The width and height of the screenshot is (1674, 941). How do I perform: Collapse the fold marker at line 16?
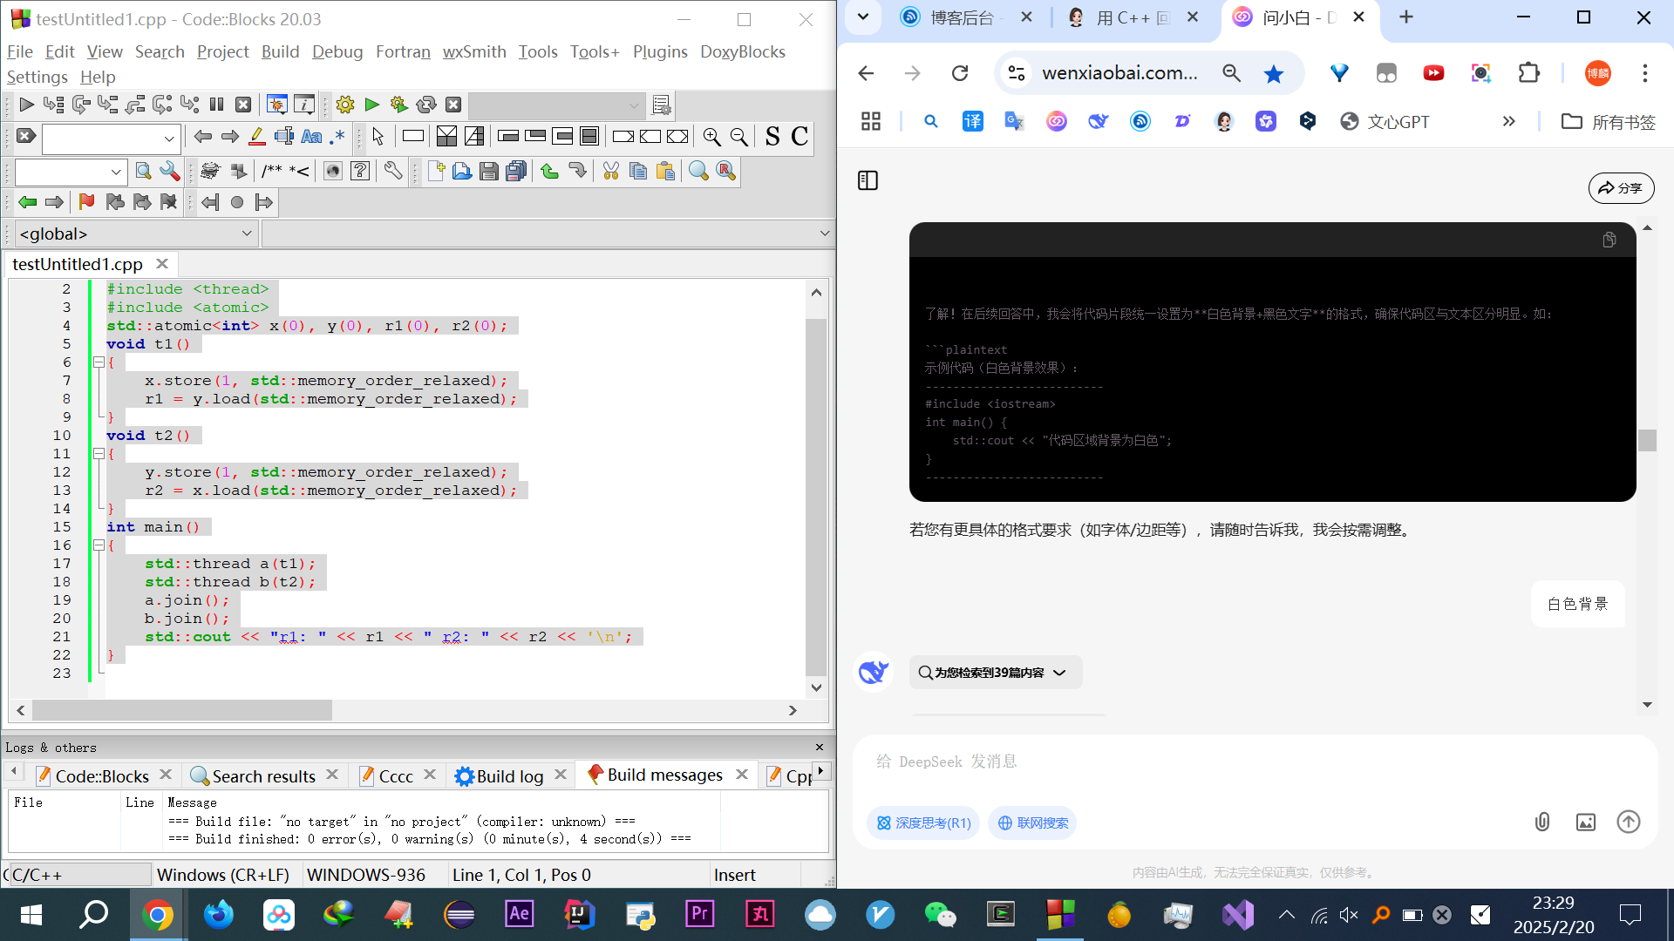[99, 545]
